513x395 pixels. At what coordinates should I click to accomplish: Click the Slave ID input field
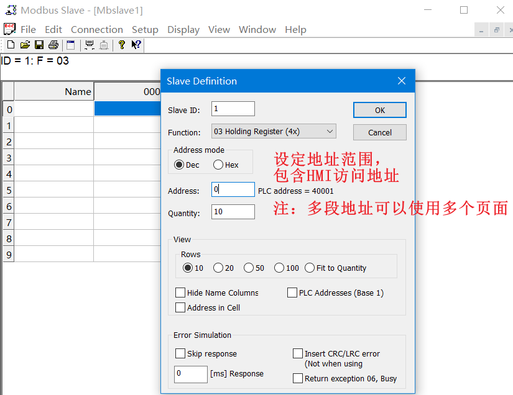point(233,109)
